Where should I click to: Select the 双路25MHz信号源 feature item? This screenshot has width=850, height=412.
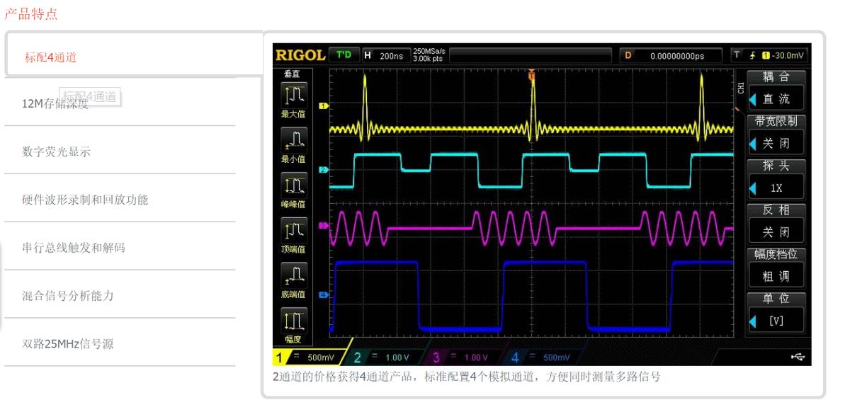pyautogui.click(x=68, y=344)
